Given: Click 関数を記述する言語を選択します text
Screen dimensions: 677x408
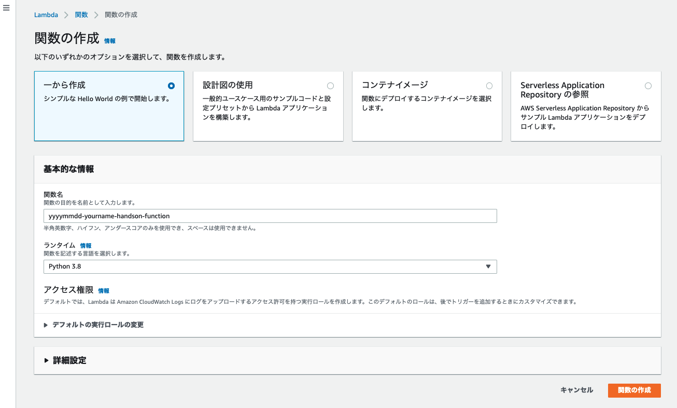Looking at the screenshot, I should (87, 254).
